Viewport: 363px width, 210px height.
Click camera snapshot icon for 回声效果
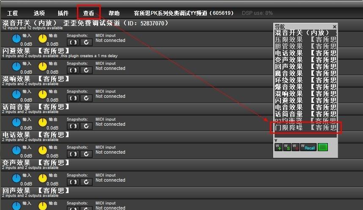[73, 208]
